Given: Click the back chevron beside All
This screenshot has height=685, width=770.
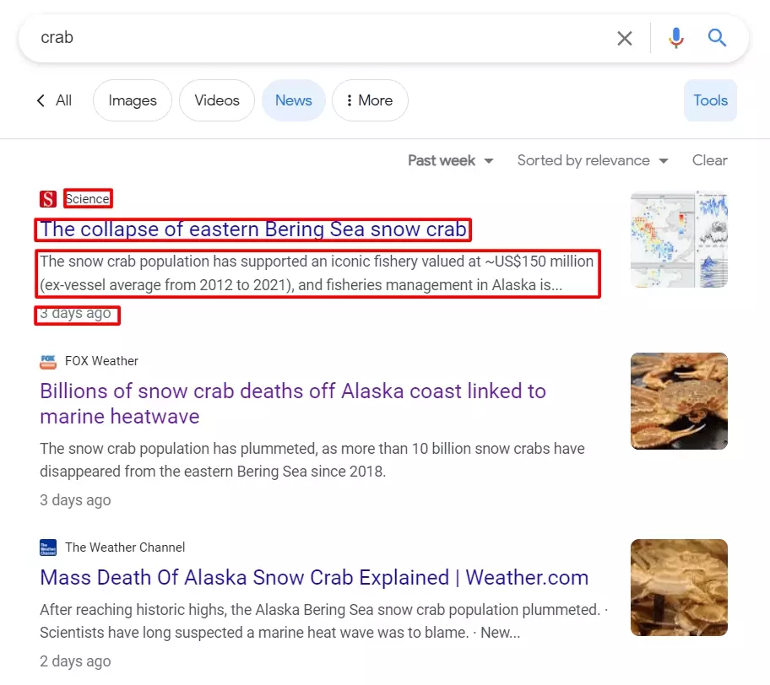Looking at the screenshot, I should (x=41, y=100).
